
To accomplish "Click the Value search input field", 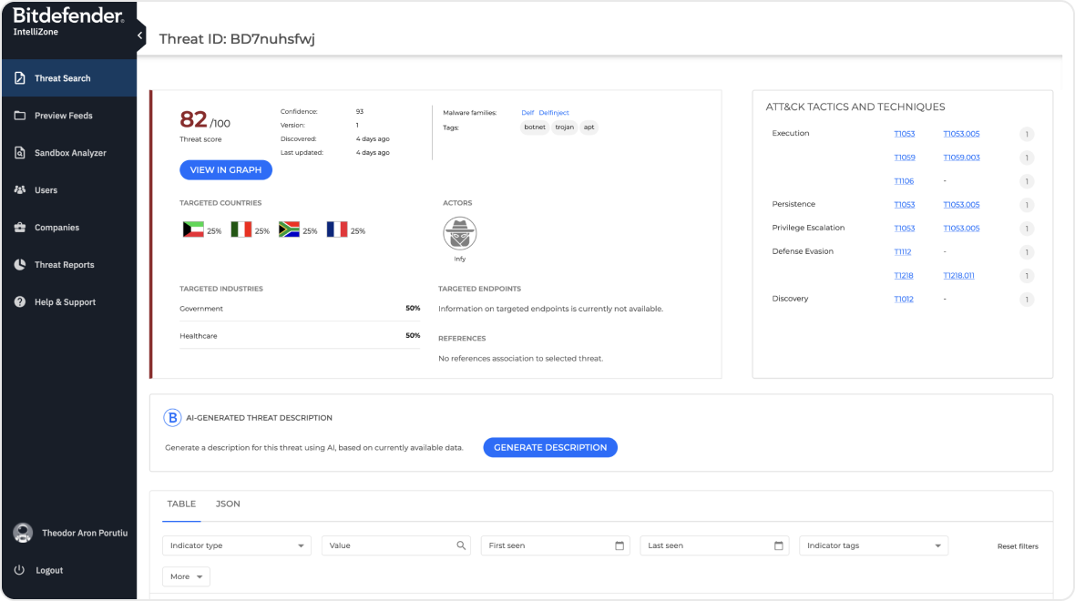I will point(392,545).
